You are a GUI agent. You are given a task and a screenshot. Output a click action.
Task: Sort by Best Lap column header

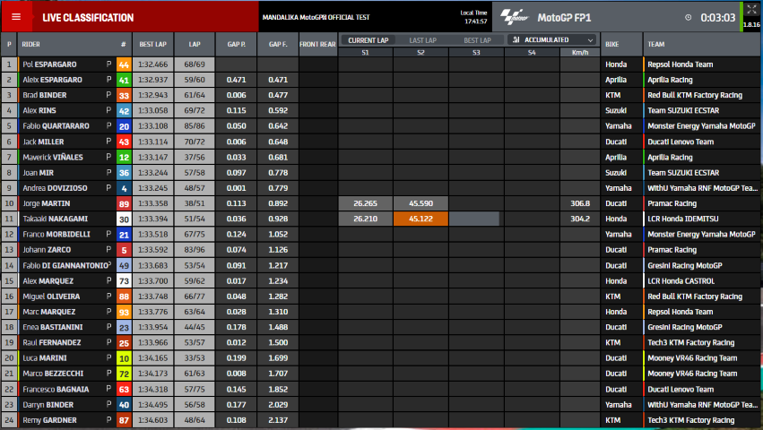click(152, 44)
